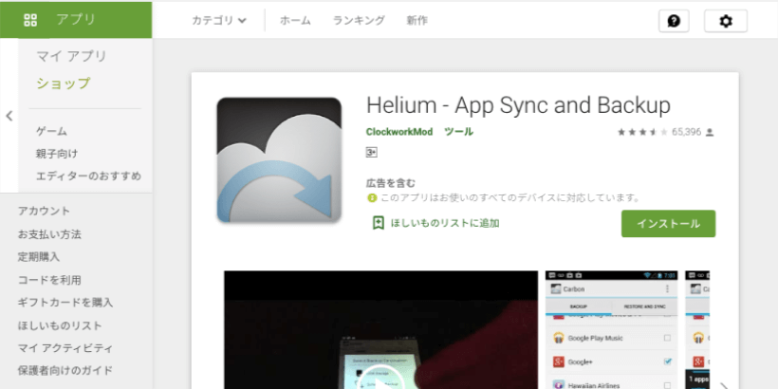Viewport: 778px width, 389px height.
Task: Click the 65,396 ratings count
Action: pyautogui.click(x=686, y=132)
